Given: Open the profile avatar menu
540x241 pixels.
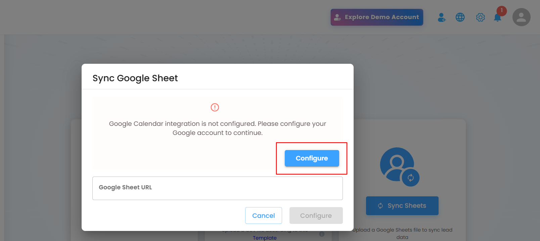Looking at the screenshot, I should (521, 17).
